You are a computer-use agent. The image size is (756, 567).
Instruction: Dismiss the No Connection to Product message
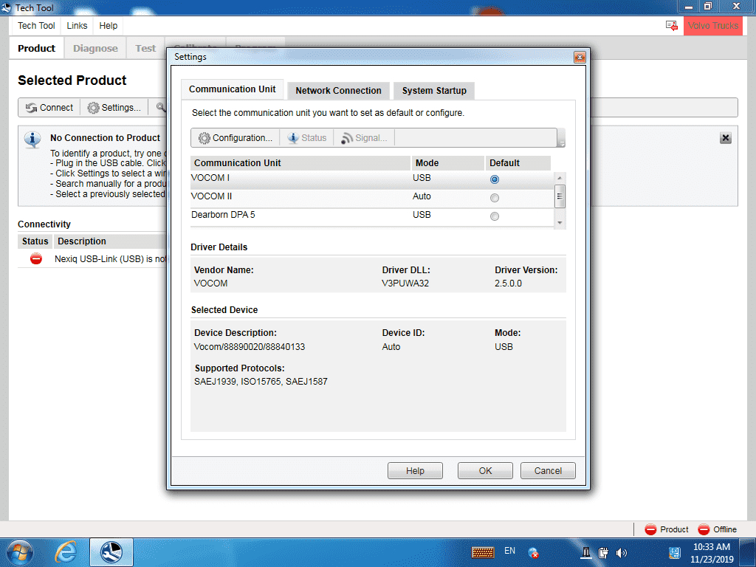point(725,138)
